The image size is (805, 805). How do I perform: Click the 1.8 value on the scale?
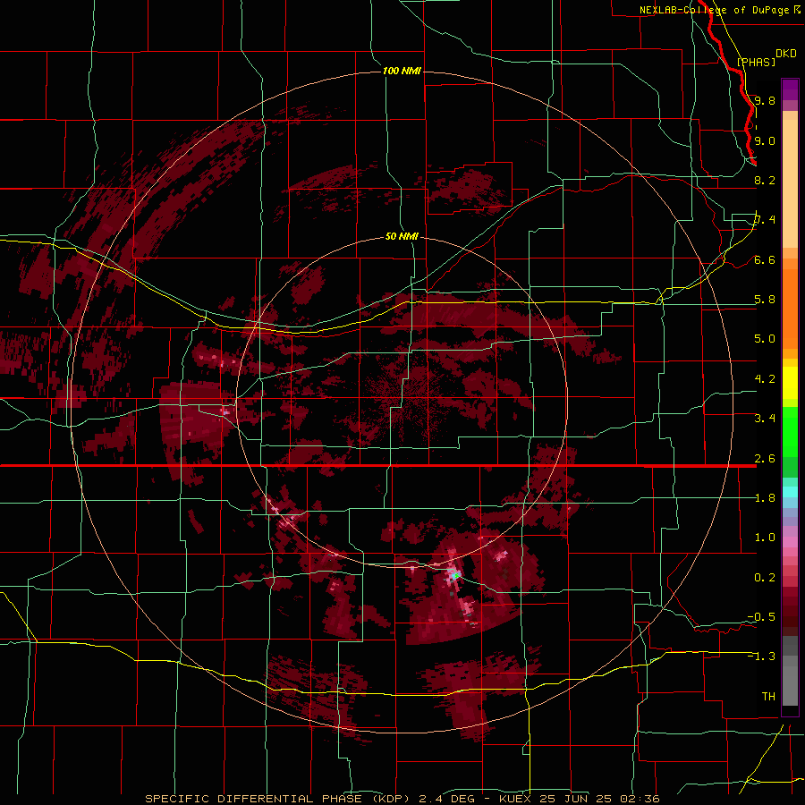pos(765,498)
